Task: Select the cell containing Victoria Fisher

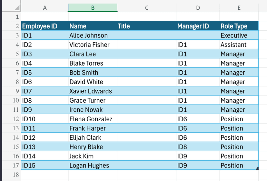Action: pyautogui.click(x=93, y=45)
